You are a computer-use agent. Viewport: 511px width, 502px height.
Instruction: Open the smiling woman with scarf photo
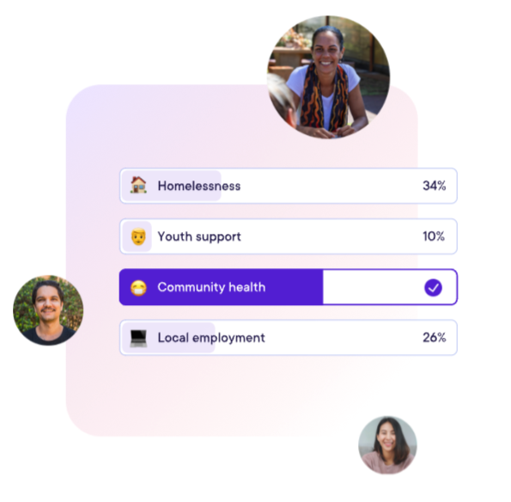(328, 77)
